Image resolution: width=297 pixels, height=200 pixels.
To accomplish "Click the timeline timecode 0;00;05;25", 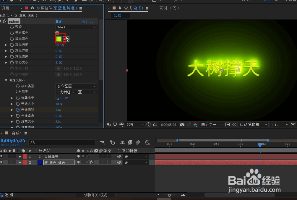I will click(13, 141).
